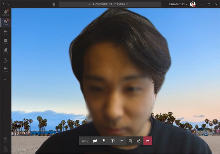This screenshot has width=220, height=154.
Task: Show the participants panel
Action: tap(139, 141)
